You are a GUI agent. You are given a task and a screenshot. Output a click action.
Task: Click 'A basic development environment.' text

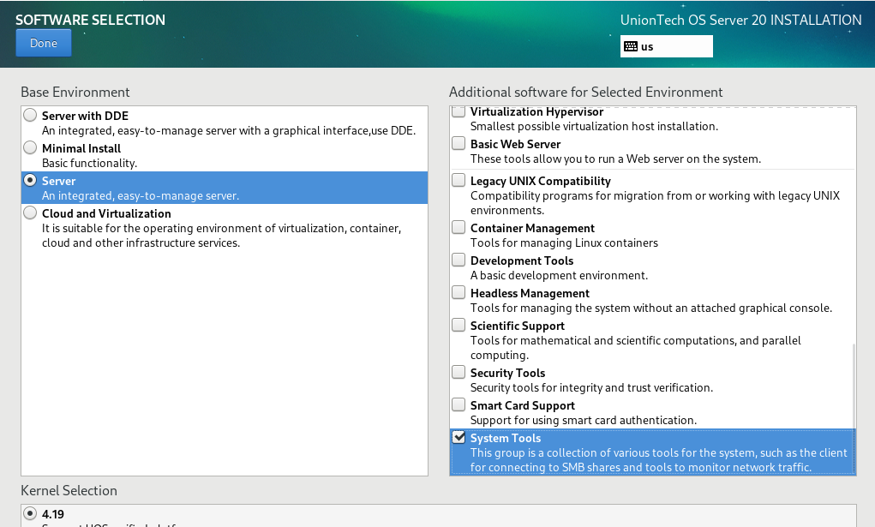coord(559,276)
